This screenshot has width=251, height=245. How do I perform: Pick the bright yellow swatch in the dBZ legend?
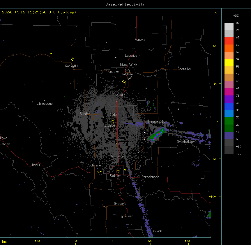pos(229,63)
